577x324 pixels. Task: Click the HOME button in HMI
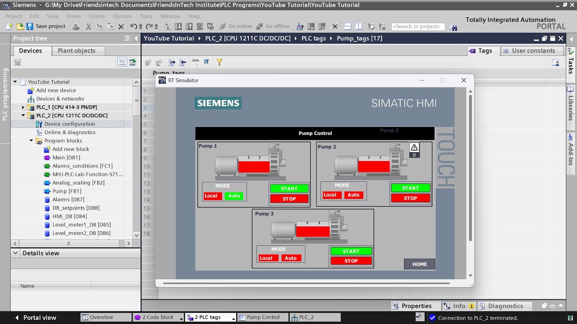coord(419,264)
